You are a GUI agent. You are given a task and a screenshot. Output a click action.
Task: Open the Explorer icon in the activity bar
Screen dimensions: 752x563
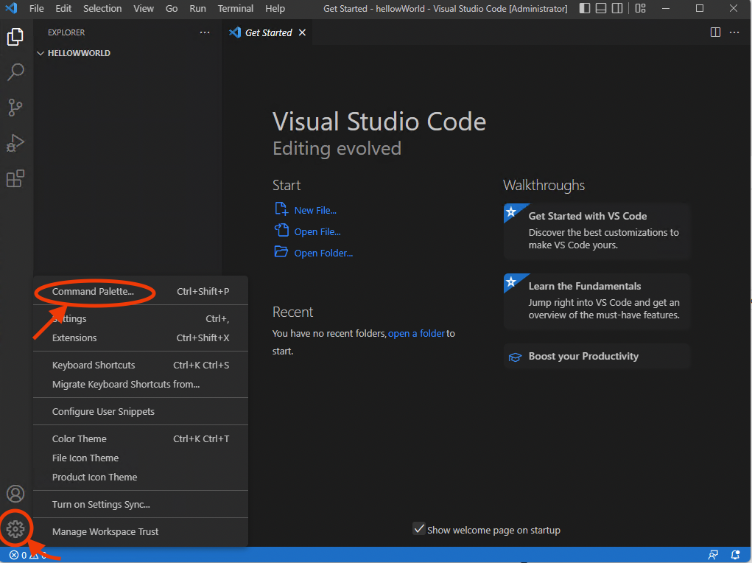tap(15, 35)
